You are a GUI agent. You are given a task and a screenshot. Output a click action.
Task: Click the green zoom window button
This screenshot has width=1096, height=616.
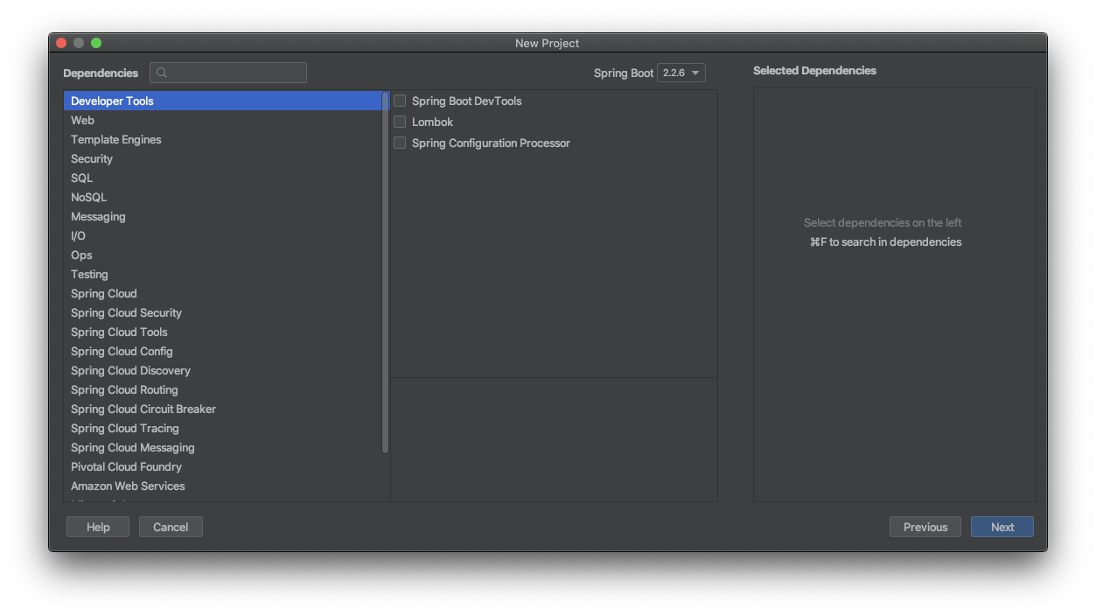96,43
